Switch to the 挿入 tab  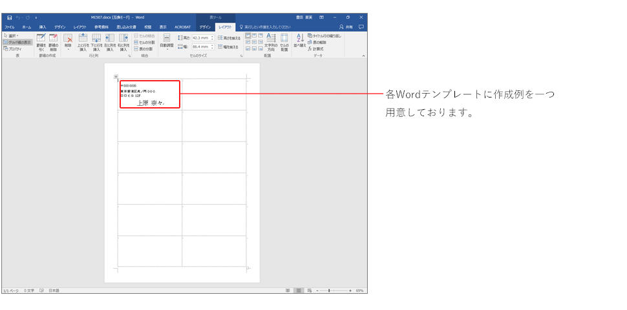coord(43,27)
